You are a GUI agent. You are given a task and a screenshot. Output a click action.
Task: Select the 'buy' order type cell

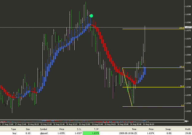click(x=14, y=133)
